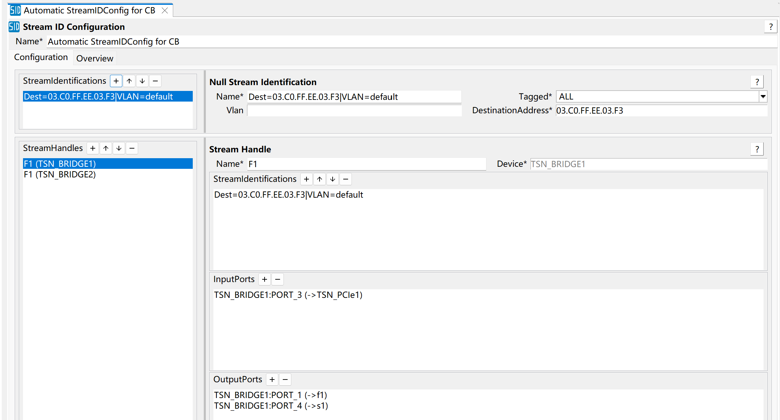Select the F1 (TSN_BRIDGE1) stream handle
780x420 pixels.
pos(108,164)
